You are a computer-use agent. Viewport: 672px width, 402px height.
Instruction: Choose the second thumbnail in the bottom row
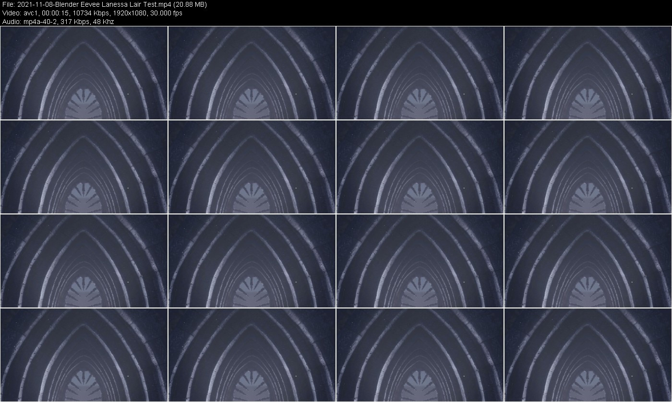252,355
